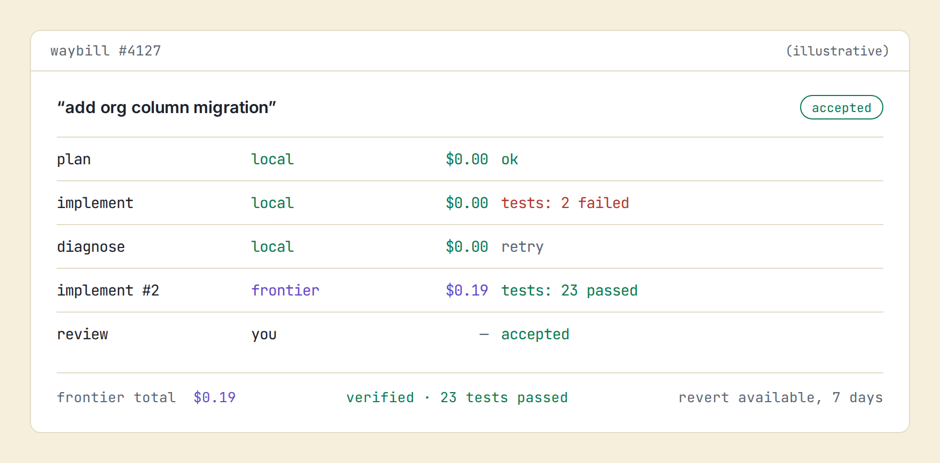Select the 'add org column migration' title
The height and width of the screenshot is (463, 940).
click(167, 107)
